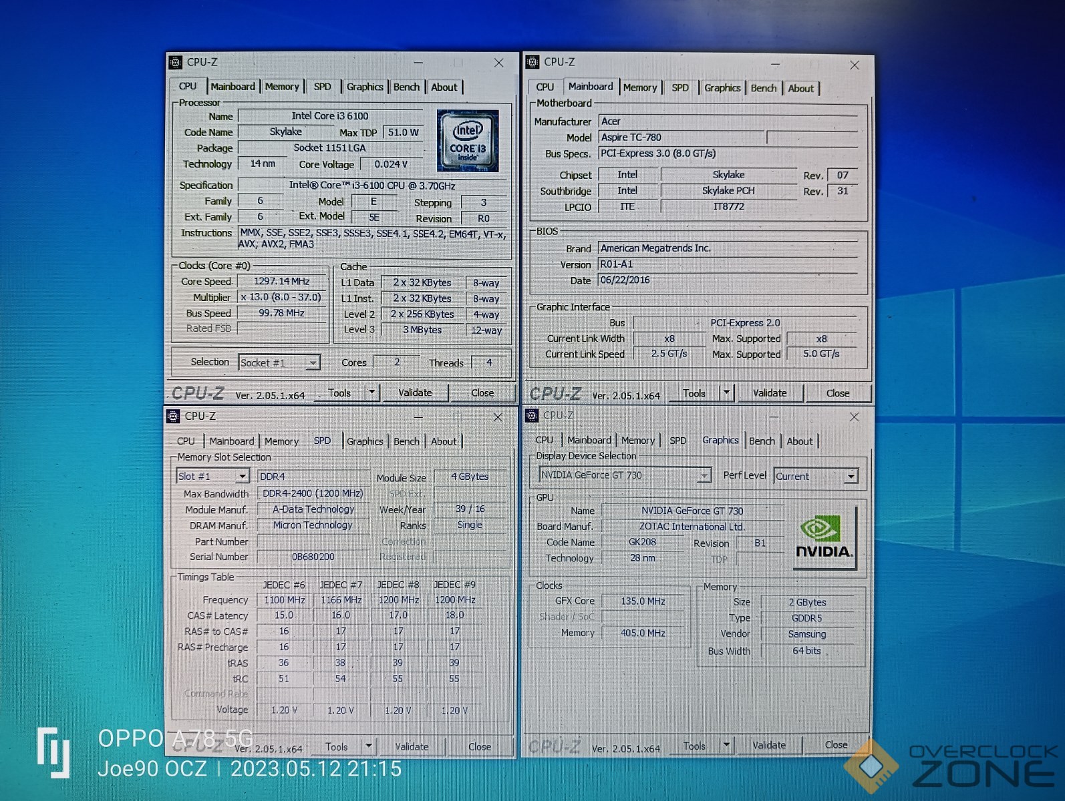Close the CPU-Z window showing NVIDIA GPU info
The width and height of the screenshot is (1065, 801).
click(x=854, y=417)
